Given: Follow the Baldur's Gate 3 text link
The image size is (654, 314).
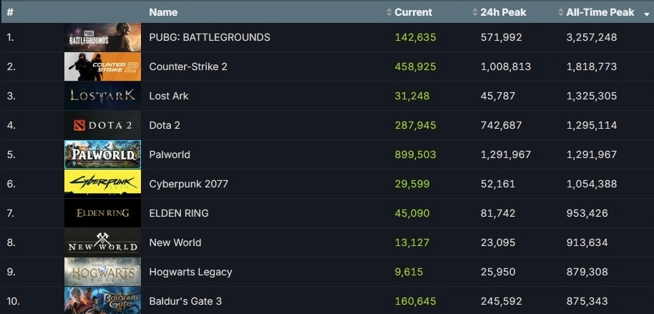Looking at the screenshot, I should [185, 301].
